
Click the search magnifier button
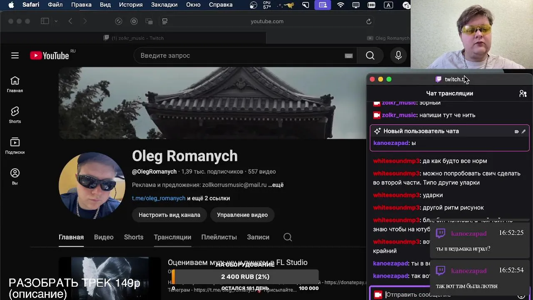pos(370,55)
